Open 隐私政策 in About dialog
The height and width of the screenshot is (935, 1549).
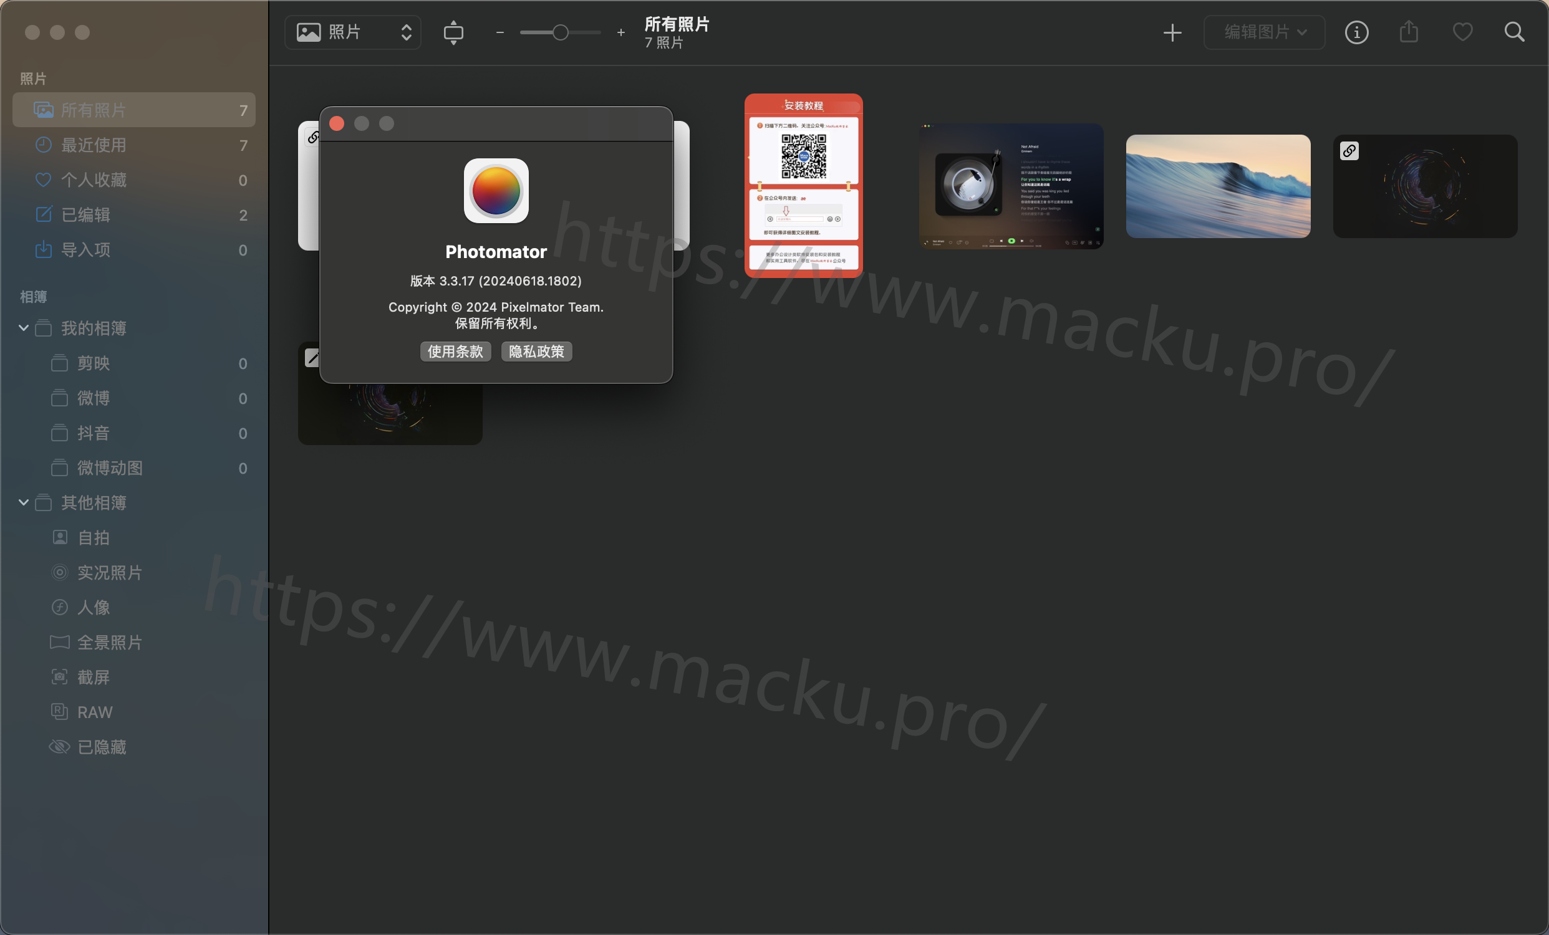[536, 352]
